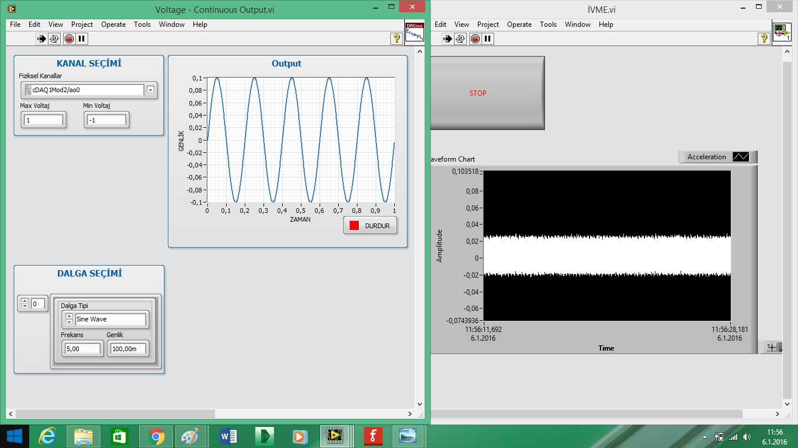The image size is (798, 448).
Task: Click horizontal scrollbar thumb in Voltage window
Action: [116, 414]
